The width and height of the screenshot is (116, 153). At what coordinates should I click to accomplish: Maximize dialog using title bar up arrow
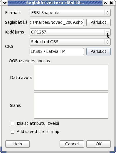[105, 3]
